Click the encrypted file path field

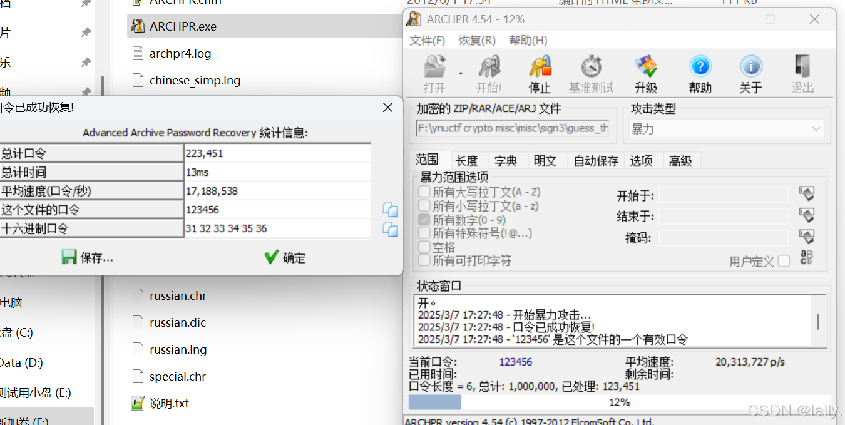pos(513,129)
